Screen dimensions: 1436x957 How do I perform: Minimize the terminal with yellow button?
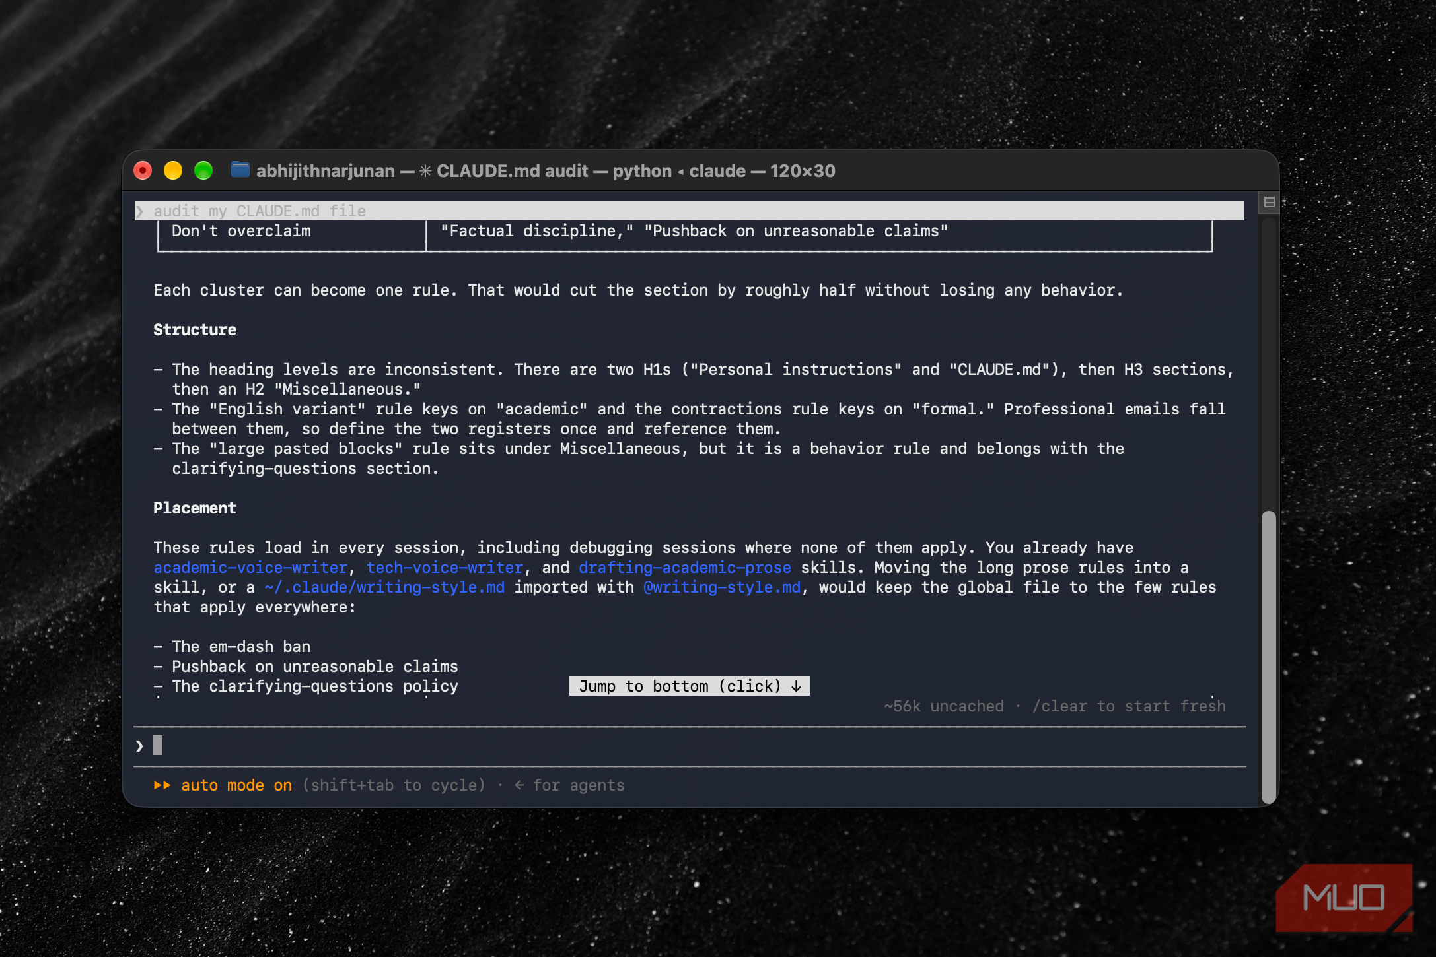173,171
